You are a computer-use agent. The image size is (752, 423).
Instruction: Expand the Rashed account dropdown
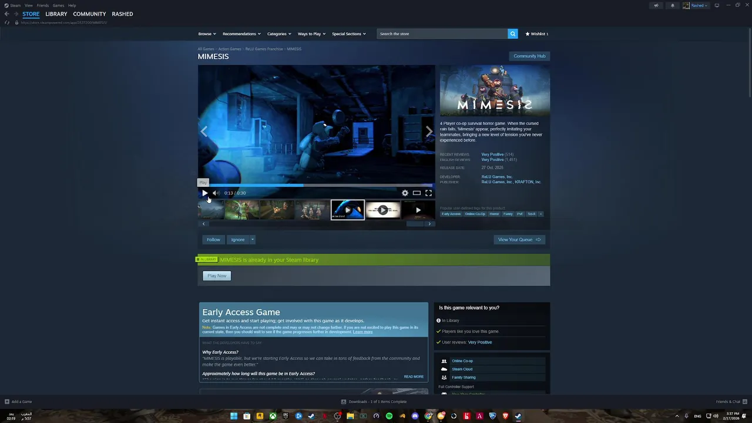tap(696, 5)
